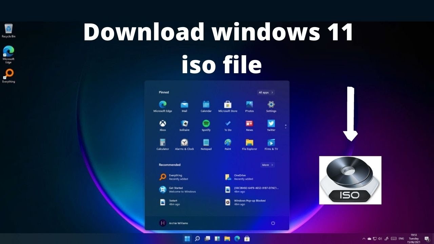Open the Recycle Bin desktop icon
Viewport: 434px width, 244px height.
[x=9, y=31]
